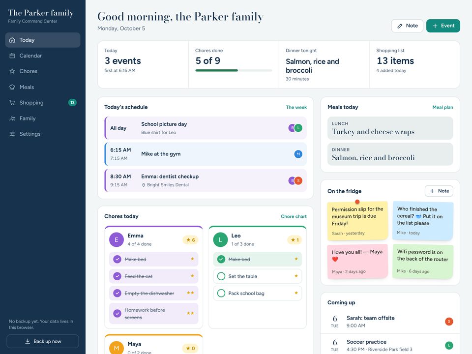Click the pencil icon on the Note button
Screen dimensions: 472x354
coord(400,26)
